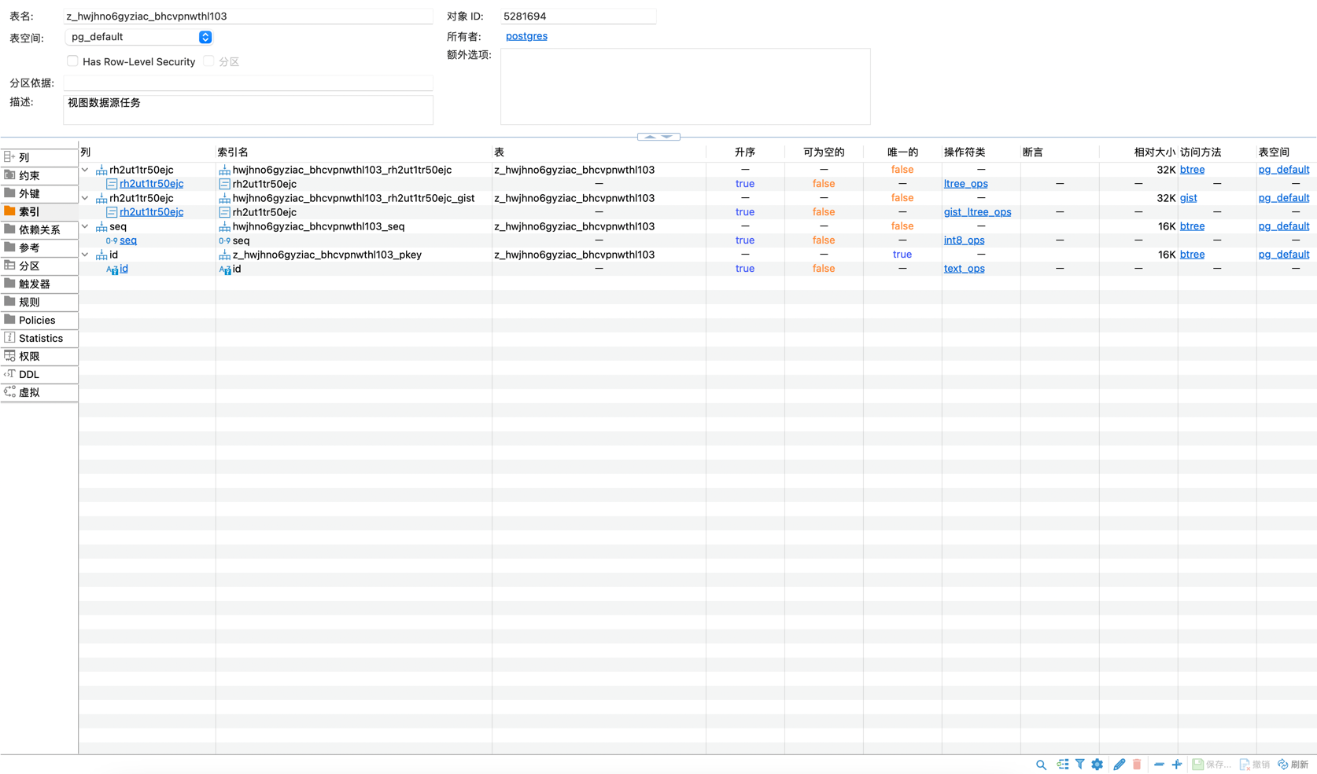Open the filter icon in bottom toolbar
The image size is (1317, 774).
[1079, 764]
